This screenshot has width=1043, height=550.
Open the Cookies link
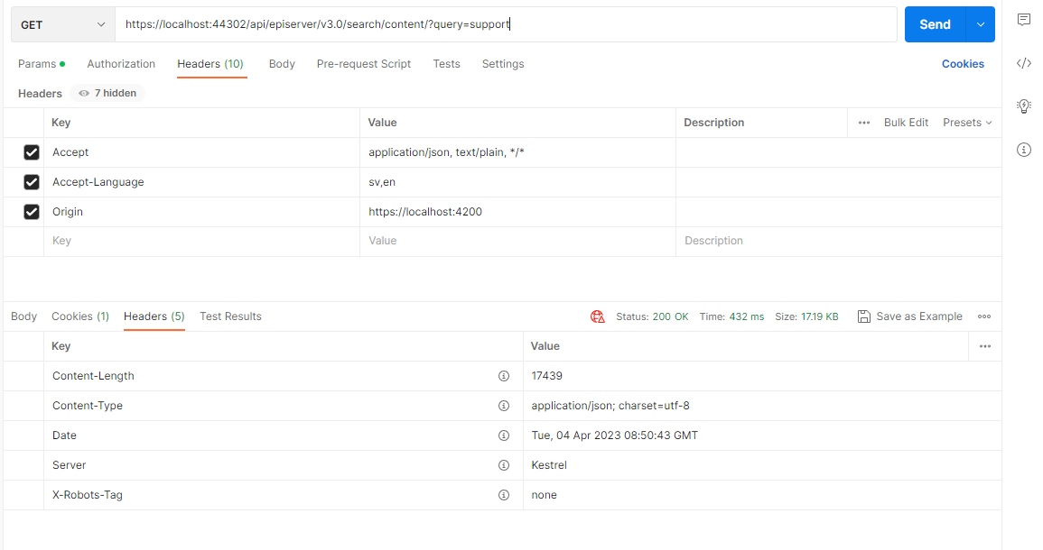pos(963,64)
